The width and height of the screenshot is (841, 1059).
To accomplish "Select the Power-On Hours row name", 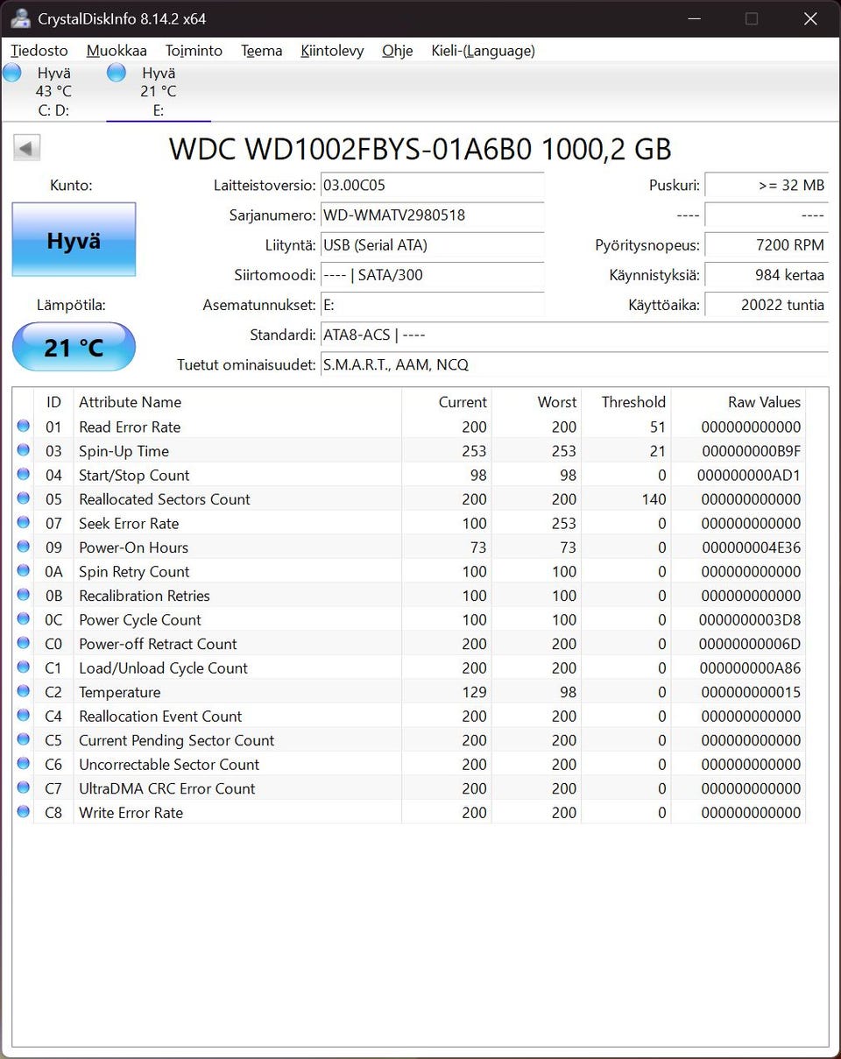I will [x=133, y=547].
